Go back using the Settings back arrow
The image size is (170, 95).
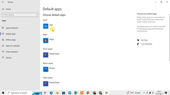click(3, 2)
